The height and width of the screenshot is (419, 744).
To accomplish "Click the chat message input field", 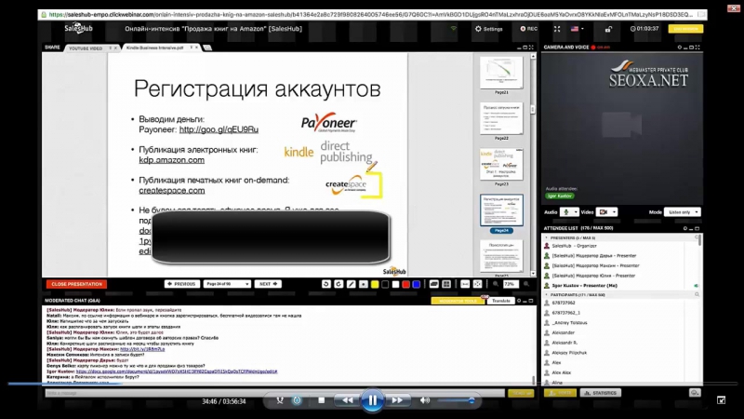I will tap(275, 393).
